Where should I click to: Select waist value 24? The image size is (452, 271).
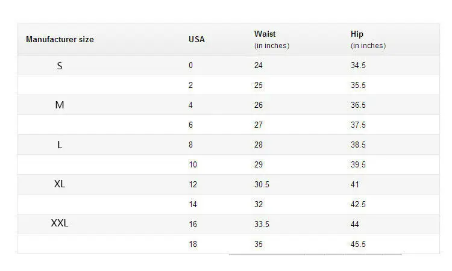259,66
